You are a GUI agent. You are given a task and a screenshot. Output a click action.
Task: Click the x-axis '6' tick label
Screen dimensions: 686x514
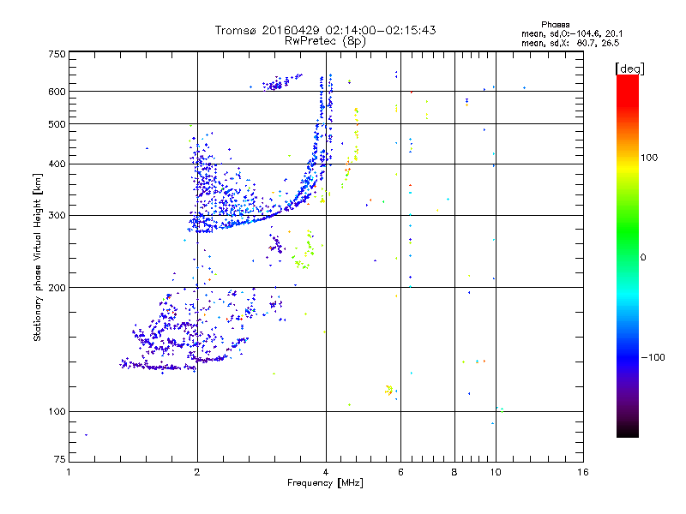(400, 472)
